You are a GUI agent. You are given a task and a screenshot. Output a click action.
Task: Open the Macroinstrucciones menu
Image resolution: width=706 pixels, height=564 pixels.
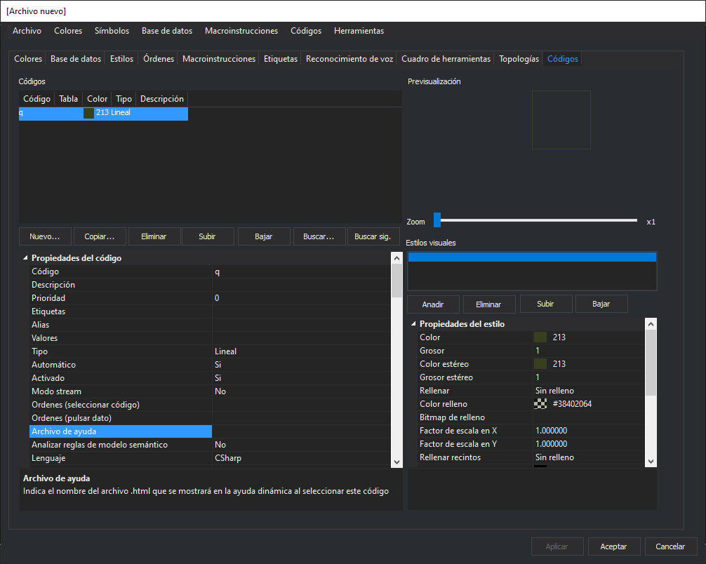click(x=241, y=31)
